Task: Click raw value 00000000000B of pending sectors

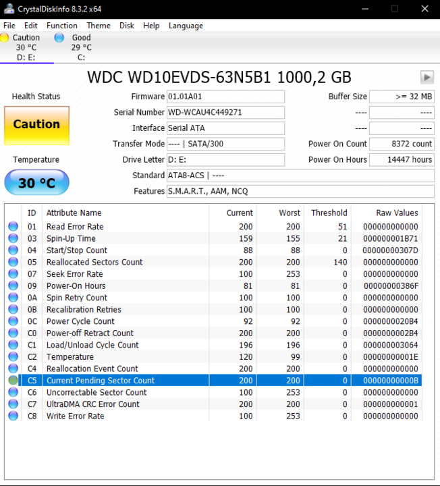Action: coord(391,380)
